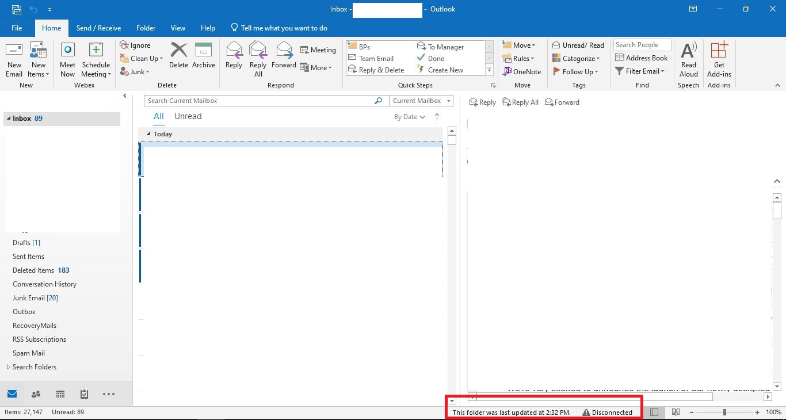Open the File tab

(x=17, y=28)
